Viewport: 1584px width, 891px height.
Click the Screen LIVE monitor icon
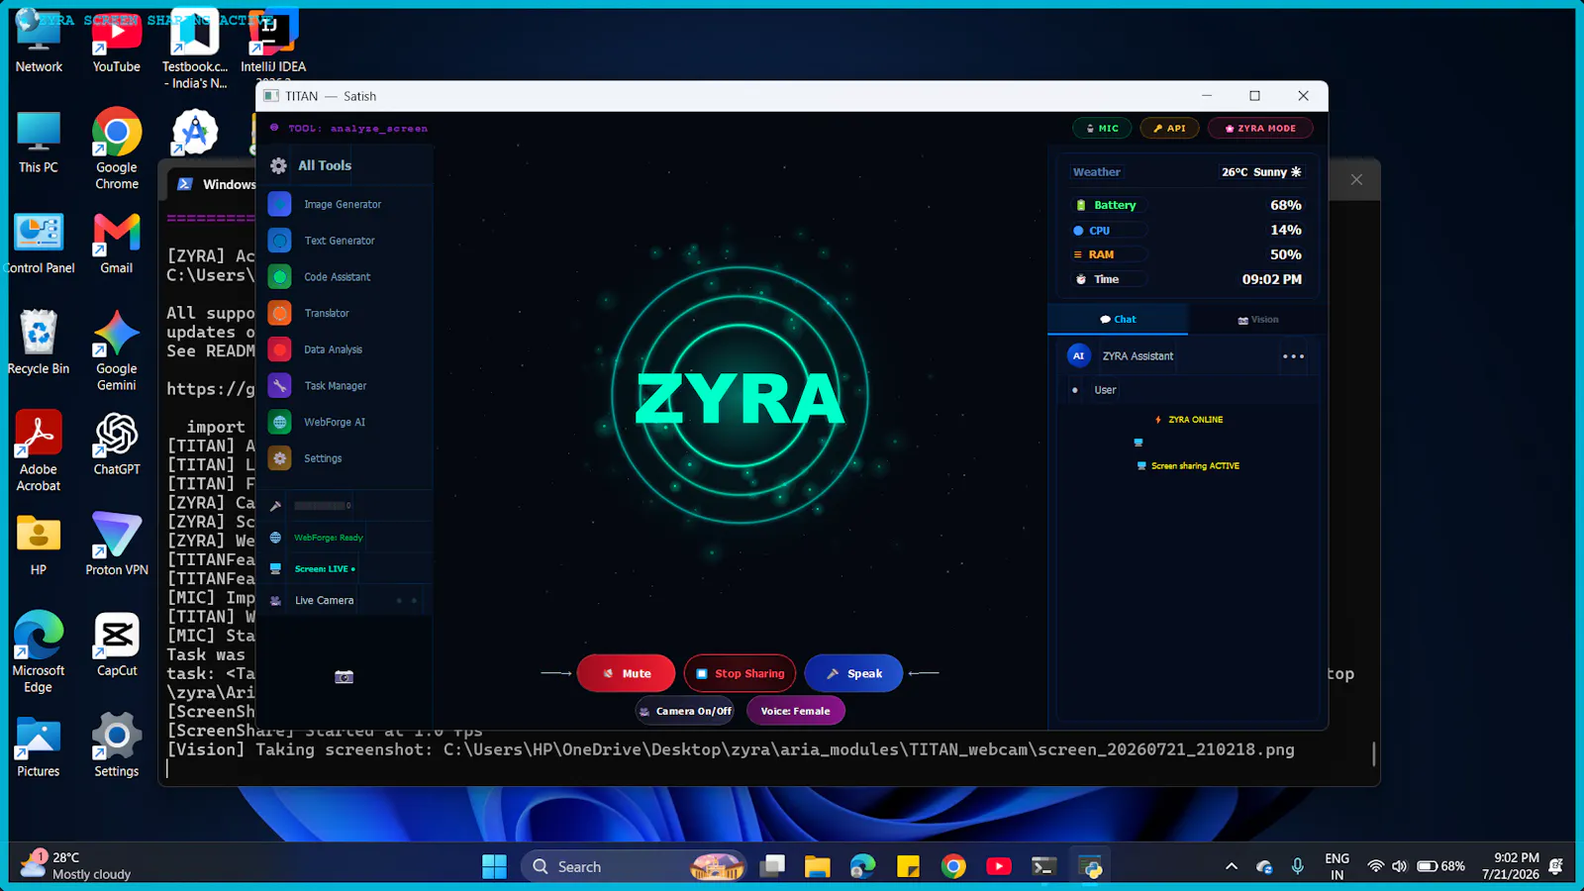(x=275, y=568)
